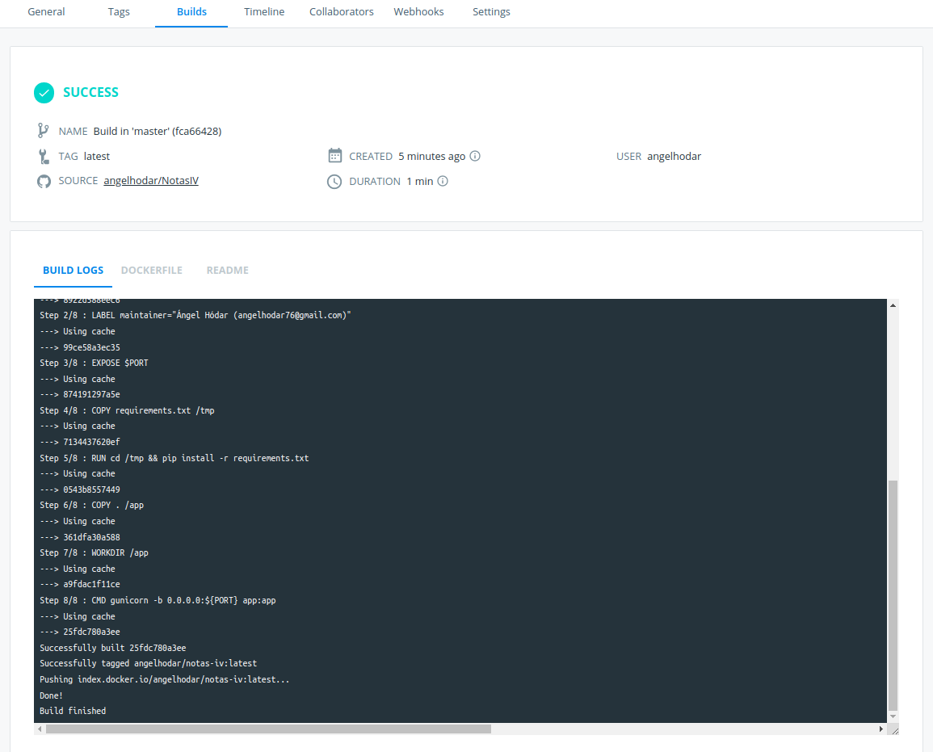Click the 'latest' tag value
This screenshot has height=752, width=933.
[x=96, y=156]
